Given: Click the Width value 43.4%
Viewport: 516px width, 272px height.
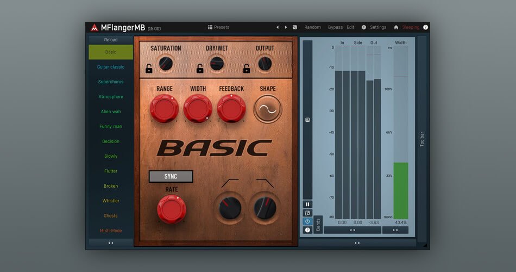Looking at the screenshot, I should point(400,222).
